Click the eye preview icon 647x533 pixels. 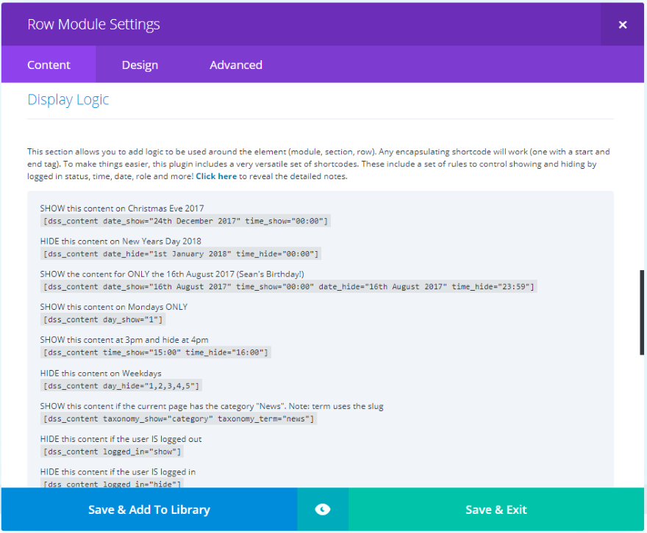coord(322,510)
